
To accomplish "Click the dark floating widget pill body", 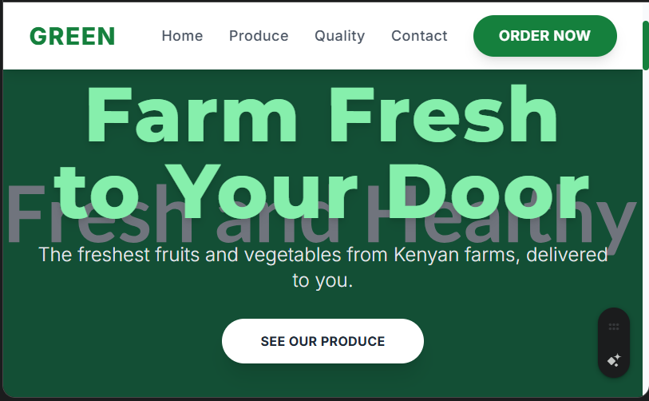I will (x=614, y=343).
